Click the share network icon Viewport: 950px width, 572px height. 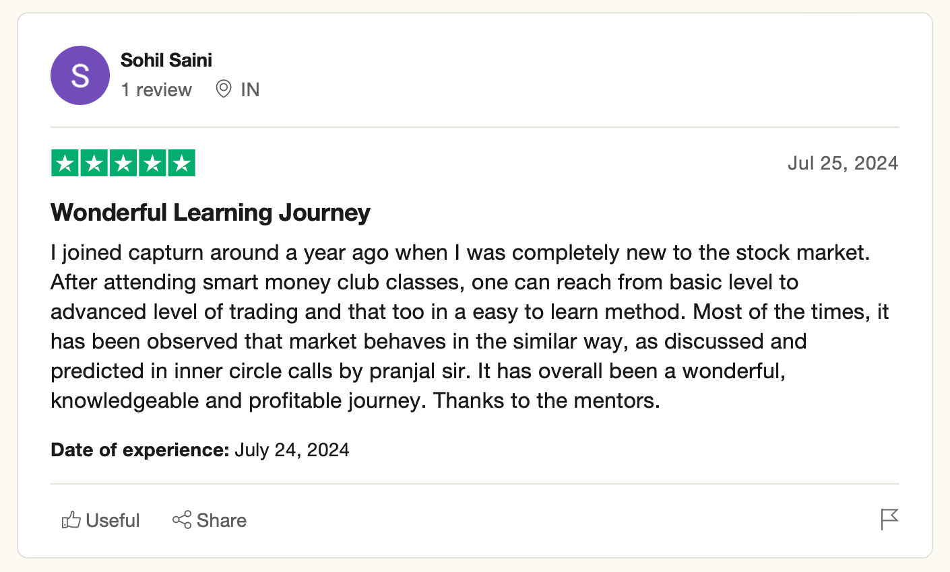click(x=182, y=520)
